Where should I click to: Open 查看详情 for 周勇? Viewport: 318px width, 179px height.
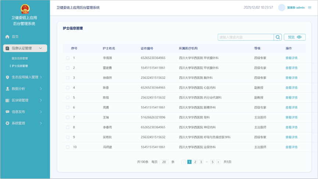[x=292, y=107]
